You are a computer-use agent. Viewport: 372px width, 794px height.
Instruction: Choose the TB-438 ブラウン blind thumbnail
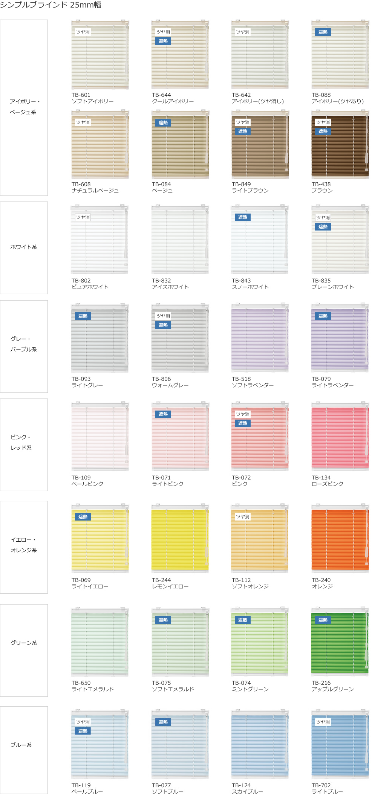[x=340, y=145]
